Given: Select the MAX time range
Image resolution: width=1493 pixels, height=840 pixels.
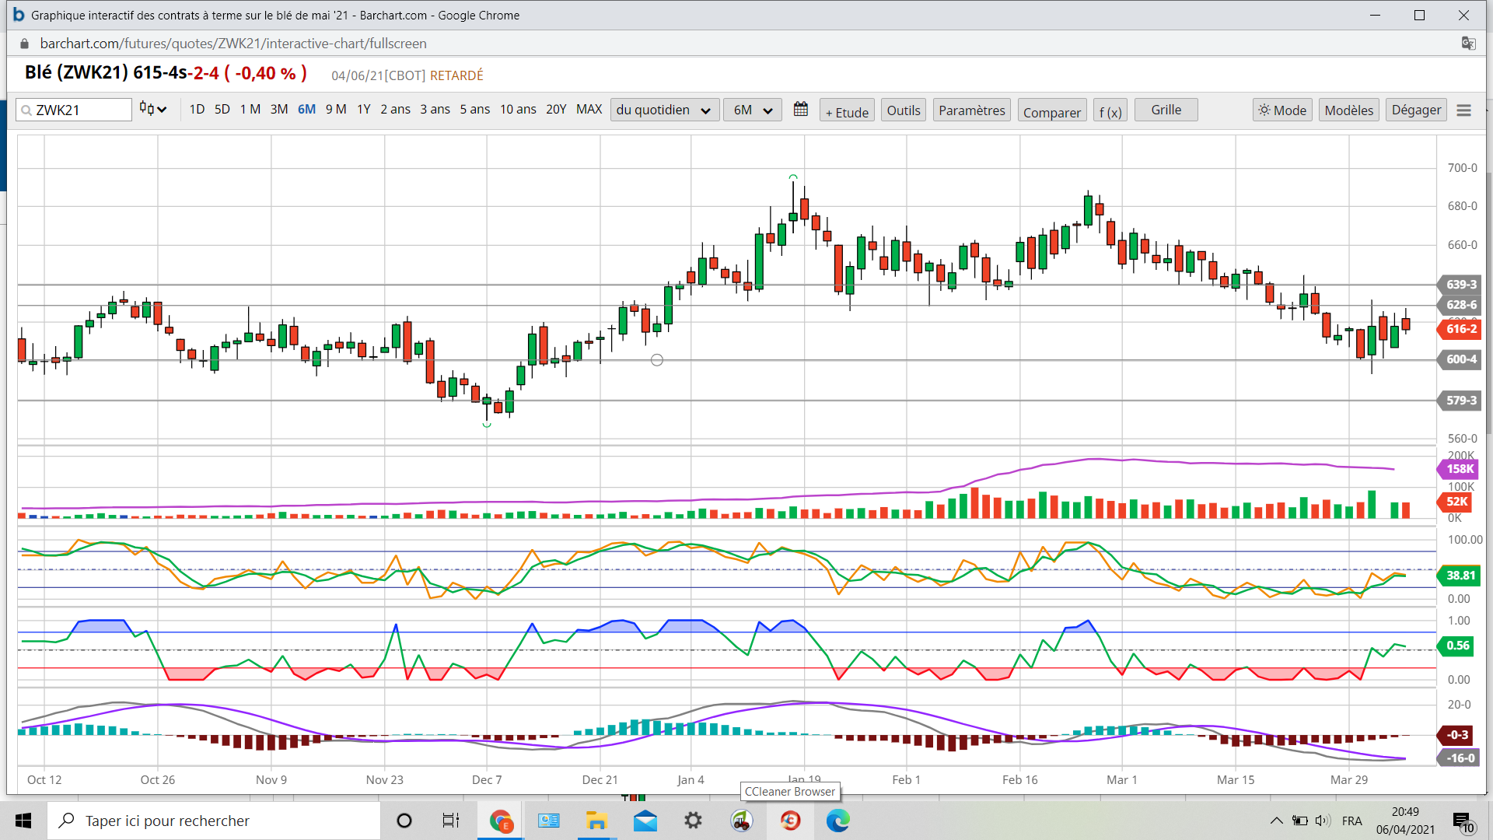Looking at the screenshot, I should pos(589,110).
